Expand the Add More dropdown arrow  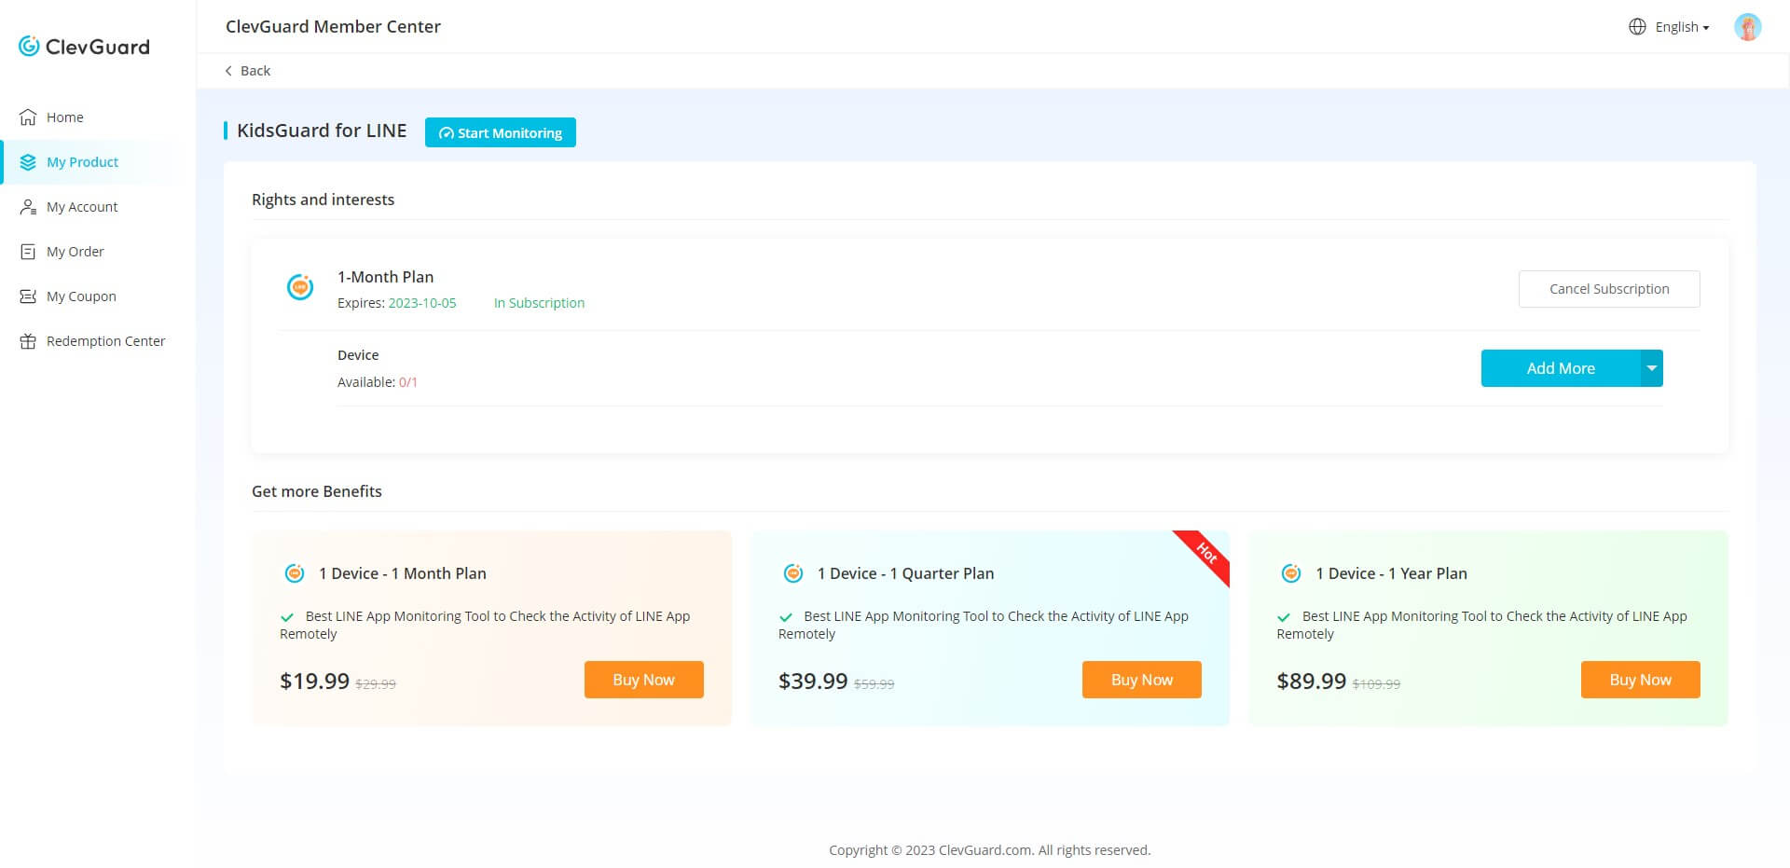click(1652, 368)
